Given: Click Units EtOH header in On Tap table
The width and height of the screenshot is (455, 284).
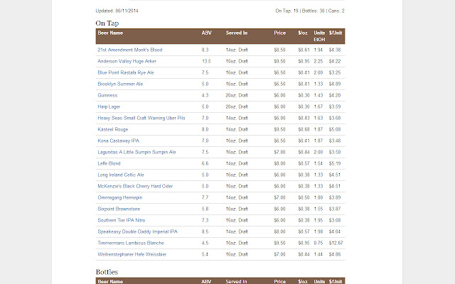Looking at the screenshot, I should click(x=319, y=36).
